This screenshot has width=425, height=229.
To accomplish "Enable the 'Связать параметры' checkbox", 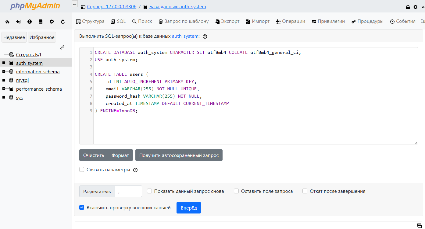I will 82,170.
